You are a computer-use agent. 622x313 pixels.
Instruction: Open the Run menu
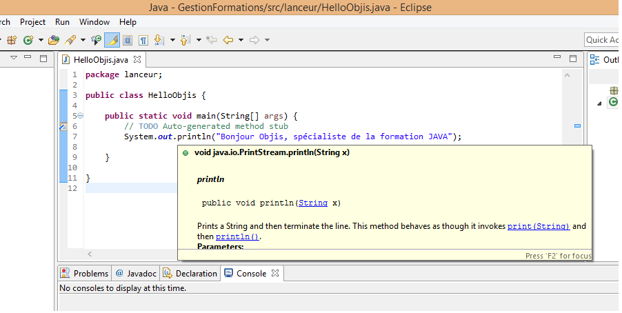[62, 22]
